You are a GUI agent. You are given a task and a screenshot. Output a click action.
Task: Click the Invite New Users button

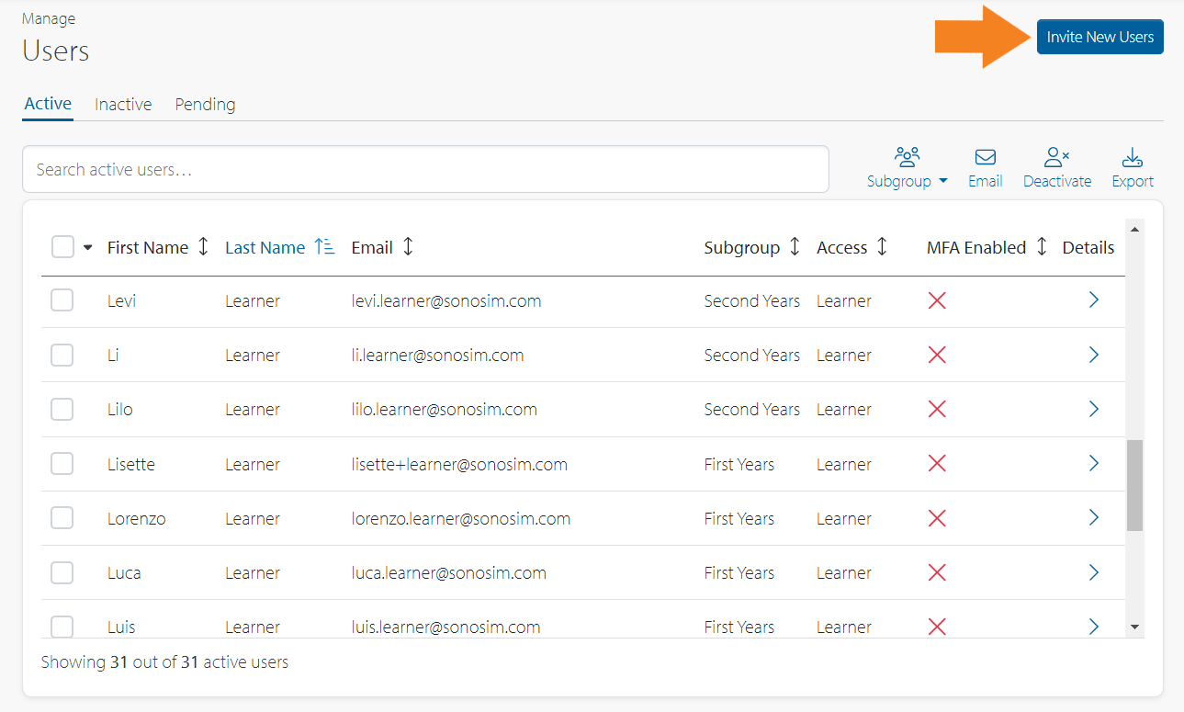[1099, 36]
